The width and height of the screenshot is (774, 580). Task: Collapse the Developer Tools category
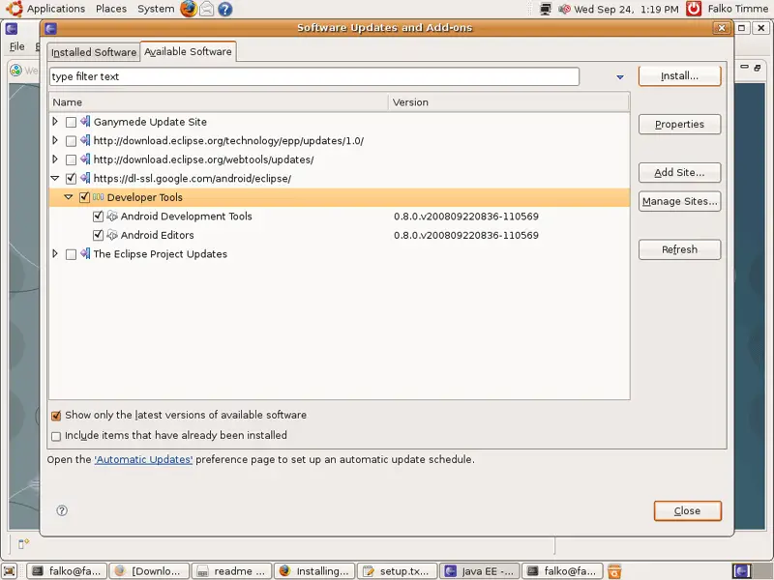[69, 197]
